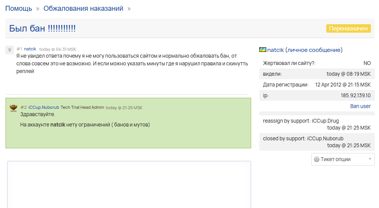
Task: Go to Помощь breadcrumb
Action: click(18, 8)
